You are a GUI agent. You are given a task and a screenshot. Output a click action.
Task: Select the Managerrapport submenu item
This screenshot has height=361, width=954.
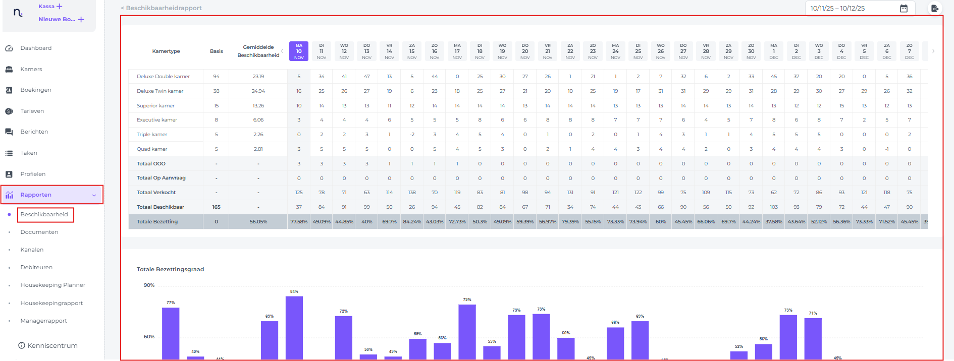point(44,321)
